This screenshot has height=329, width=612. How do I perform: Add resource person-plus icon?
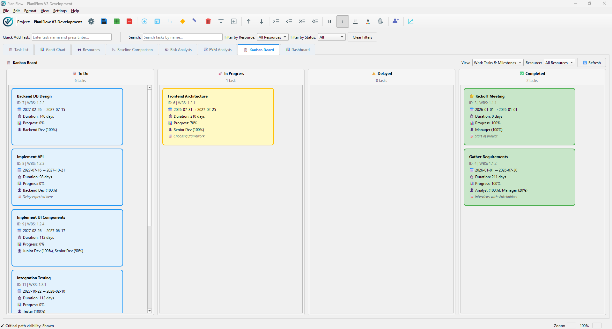(396, 21)
